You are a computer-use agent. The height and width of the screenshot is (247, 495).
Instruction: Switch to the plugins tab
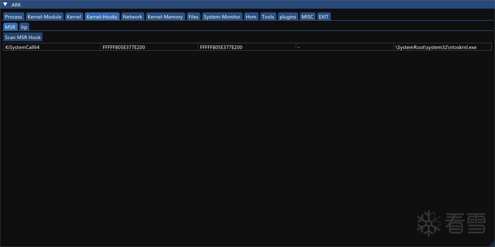288,16
